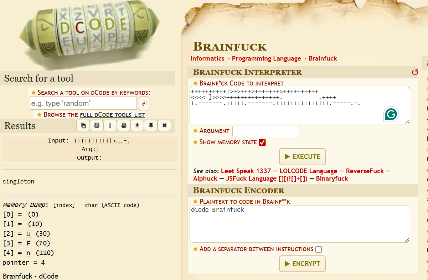
Task: Open the Informatics breadcrumb
Action: coord(207,58)
